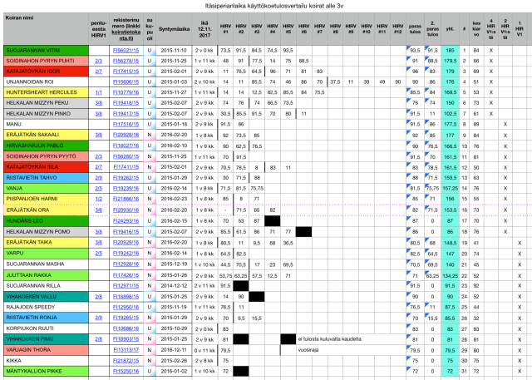Click litter link 1/1 in Huntersheart Hercules row

98,93
